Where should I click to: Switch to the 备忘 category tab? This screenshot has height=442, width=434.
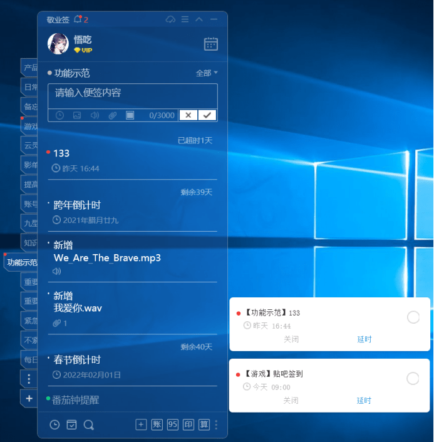pyautogui.click(x=29, y=106)
